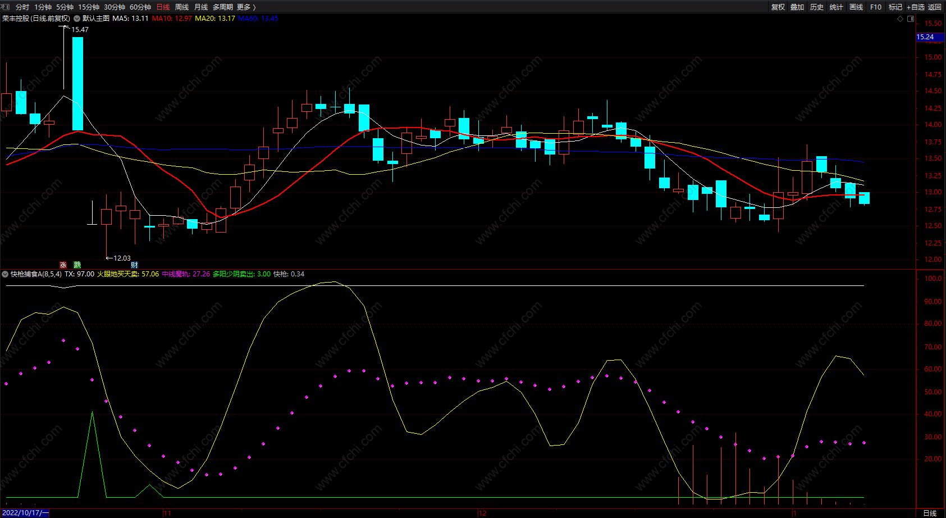This screenshot has width=946, height=518.
Task: Switch to the 1分钟 period tab
Action: point(43,7)
